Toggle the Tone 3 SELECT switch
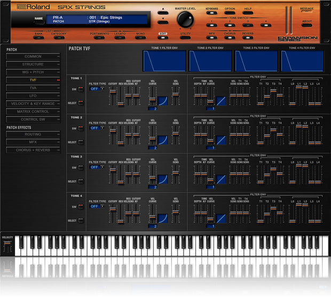The image size is (331, 298). [81, 181]
